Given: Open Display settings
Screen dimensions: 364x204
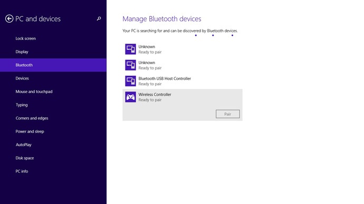Looking at the screenshot, I should point(53,52).
